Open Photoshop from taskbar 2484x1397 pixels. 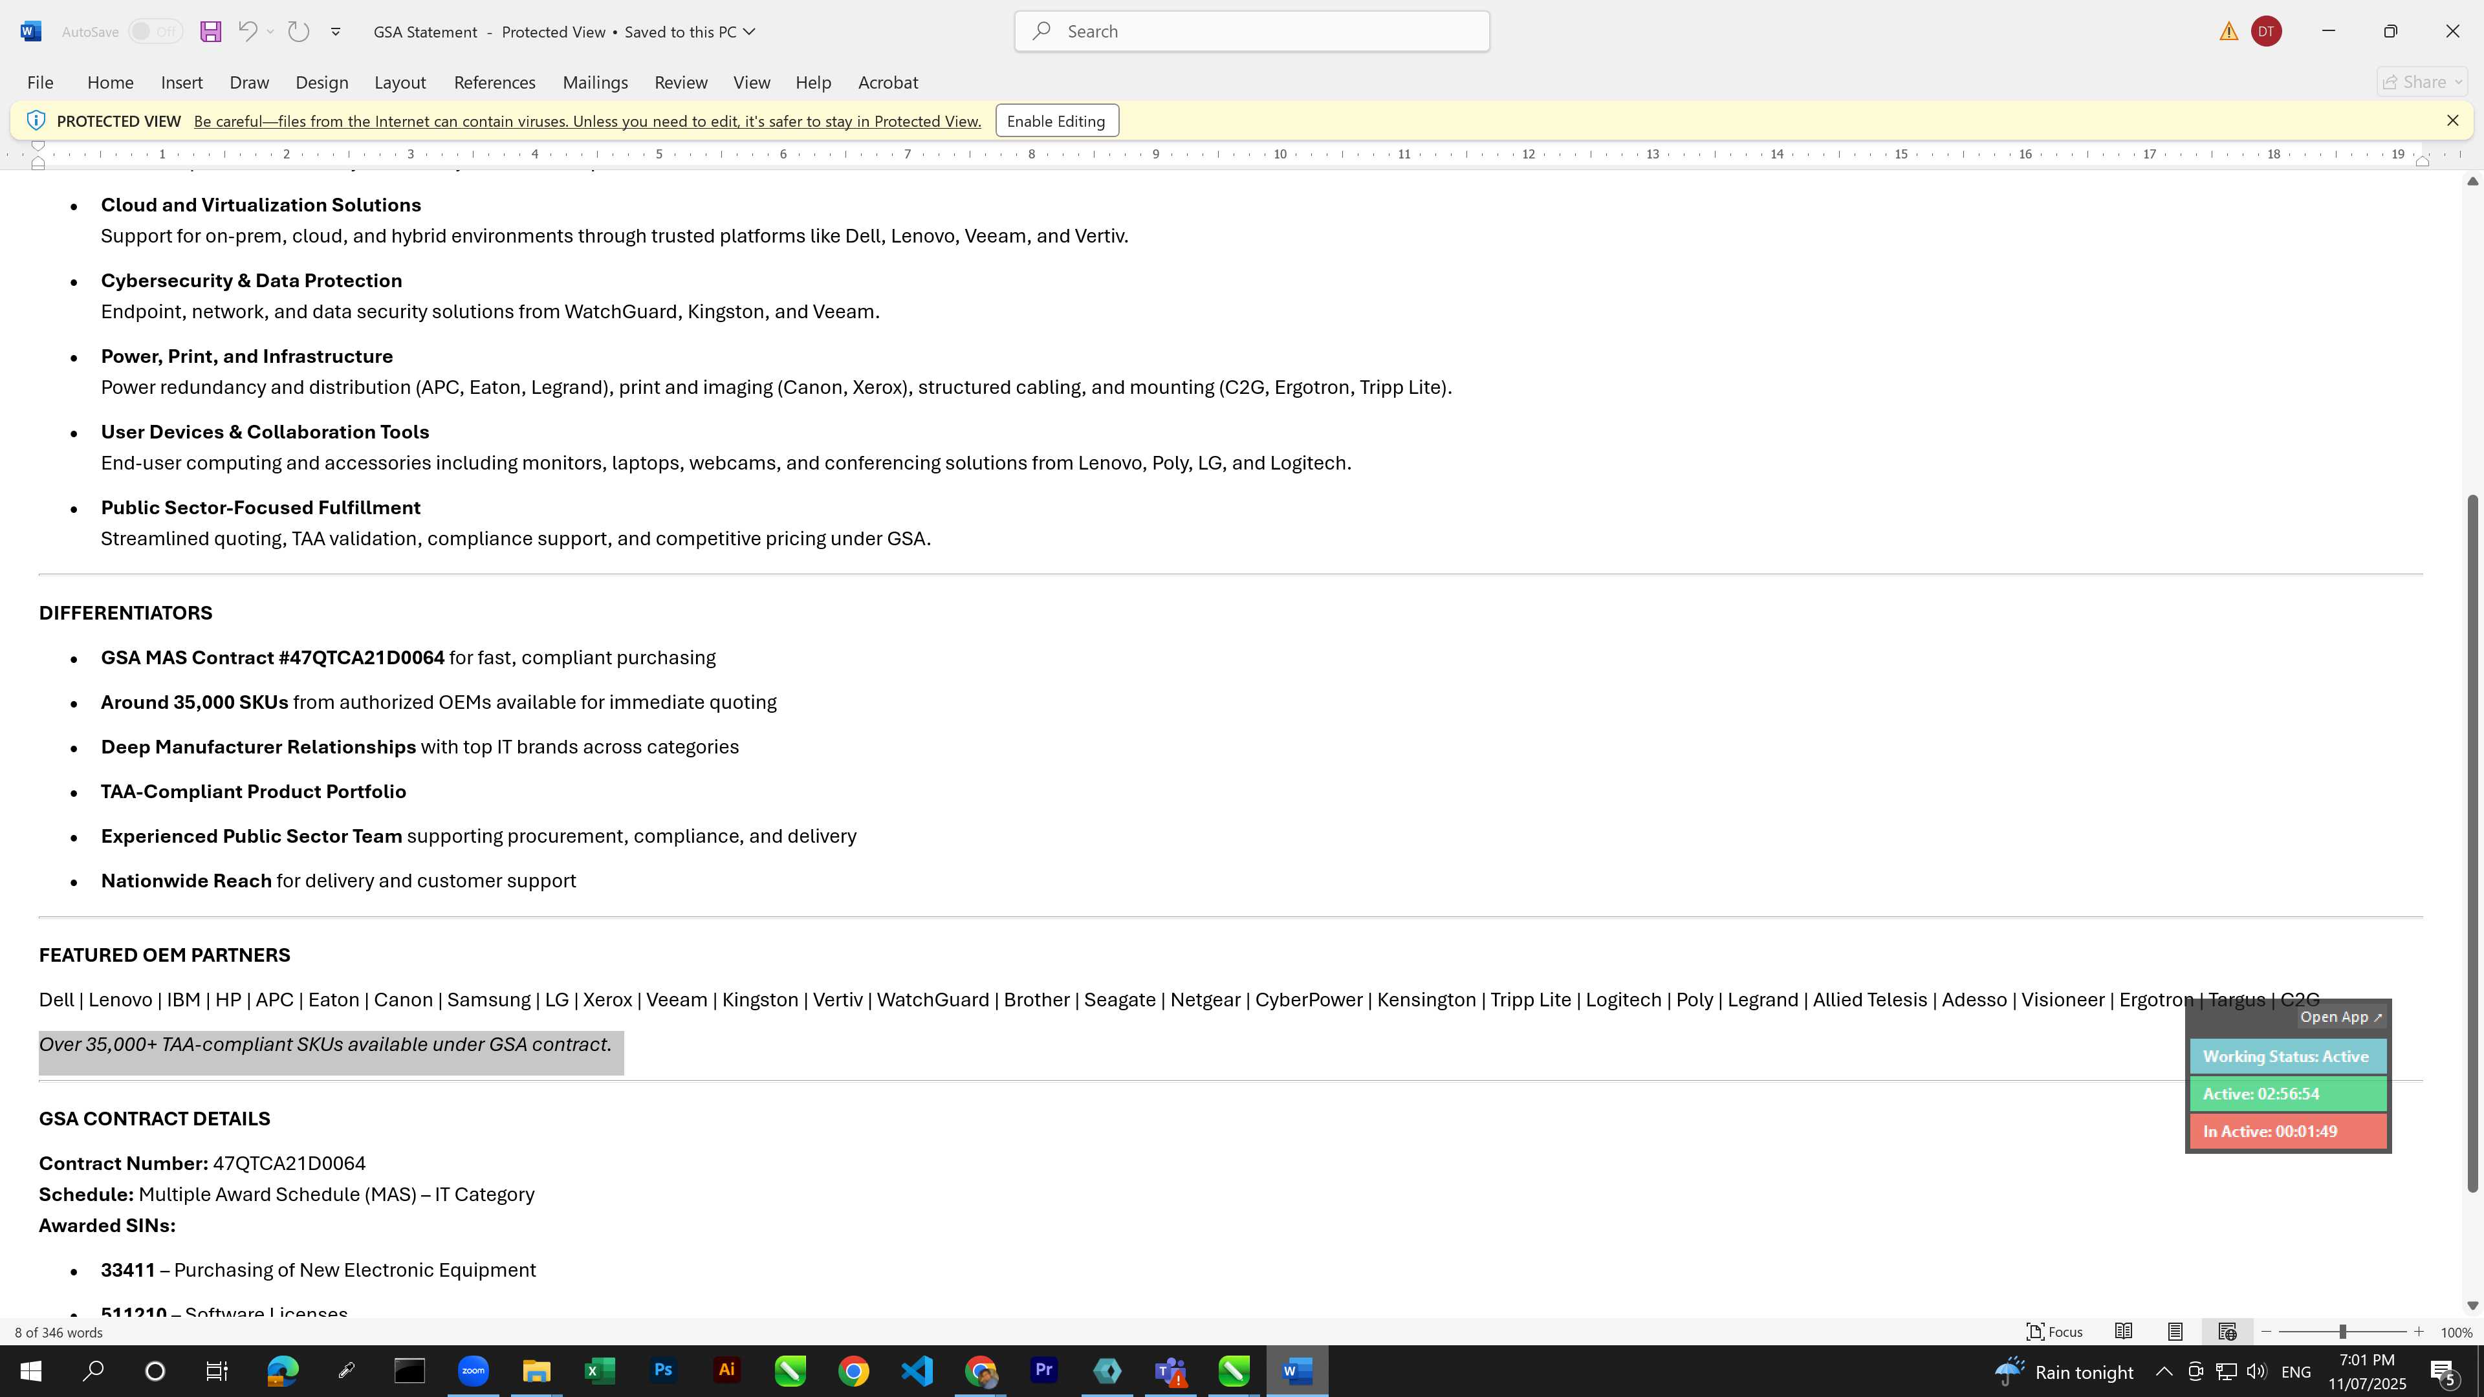664,1371
